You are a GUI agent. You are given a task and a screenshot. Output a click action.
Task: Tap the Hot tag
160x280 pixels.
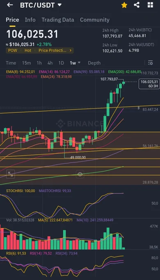tap(28, 51)
